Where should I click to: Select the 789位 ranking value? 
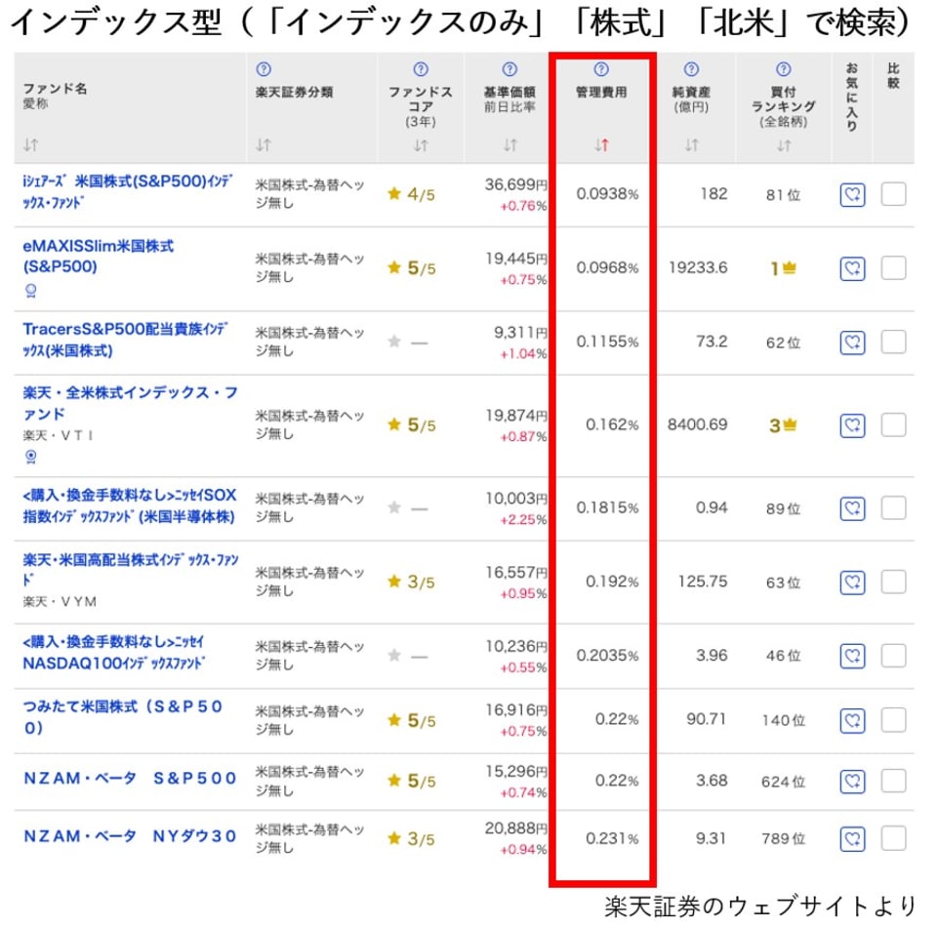point(784,839)
